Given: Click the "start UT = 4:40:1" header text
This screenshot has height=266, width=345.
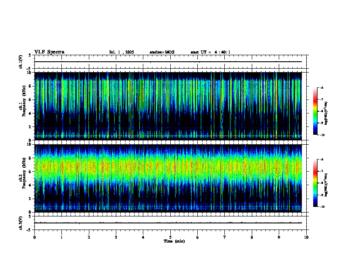Looking at the screenshot, I should (x=210, y=52).
